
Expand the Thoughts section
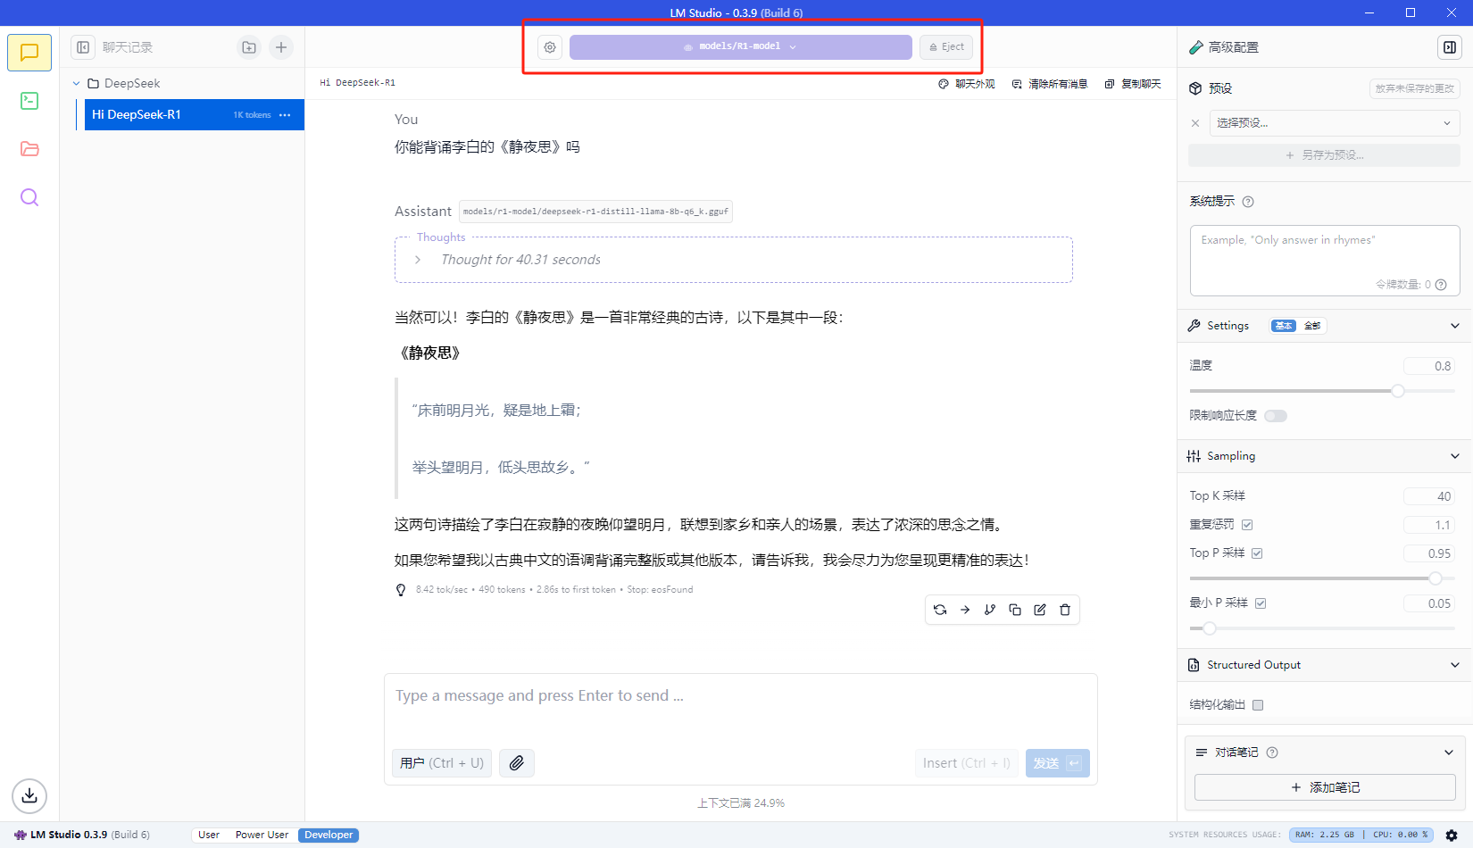418,260
